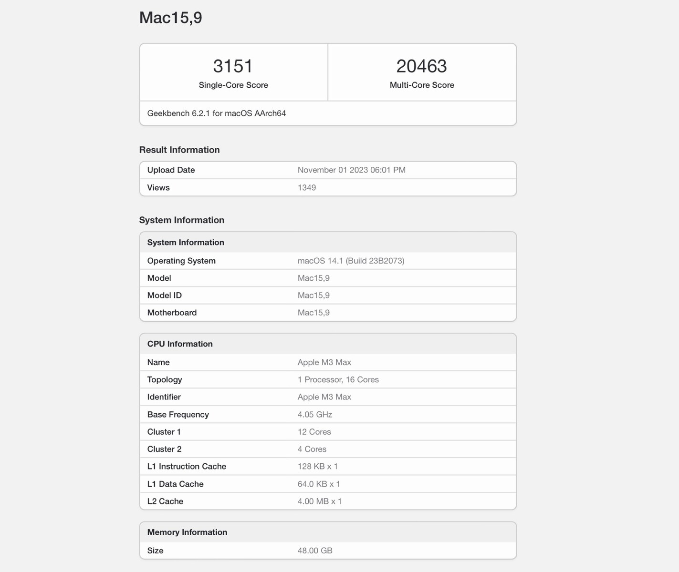Select the 'Base Frequency' row label
679x572 pixels.
point(178,415)
